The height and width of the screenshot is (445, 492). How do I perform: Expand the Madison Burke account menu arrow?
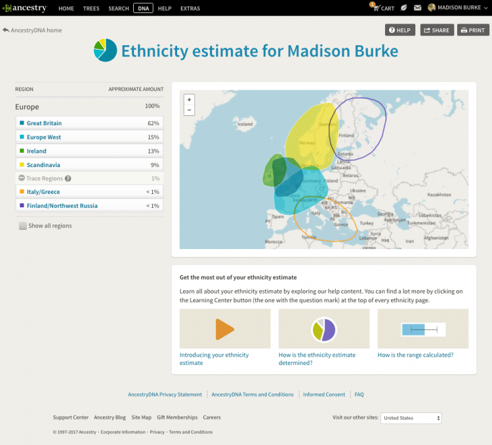tap(485, 8)
